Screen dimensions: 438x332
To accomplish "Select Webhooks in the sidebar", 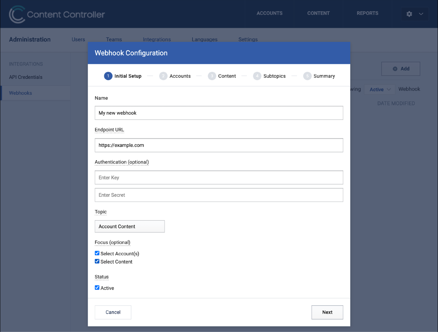I will pos(20,93).
